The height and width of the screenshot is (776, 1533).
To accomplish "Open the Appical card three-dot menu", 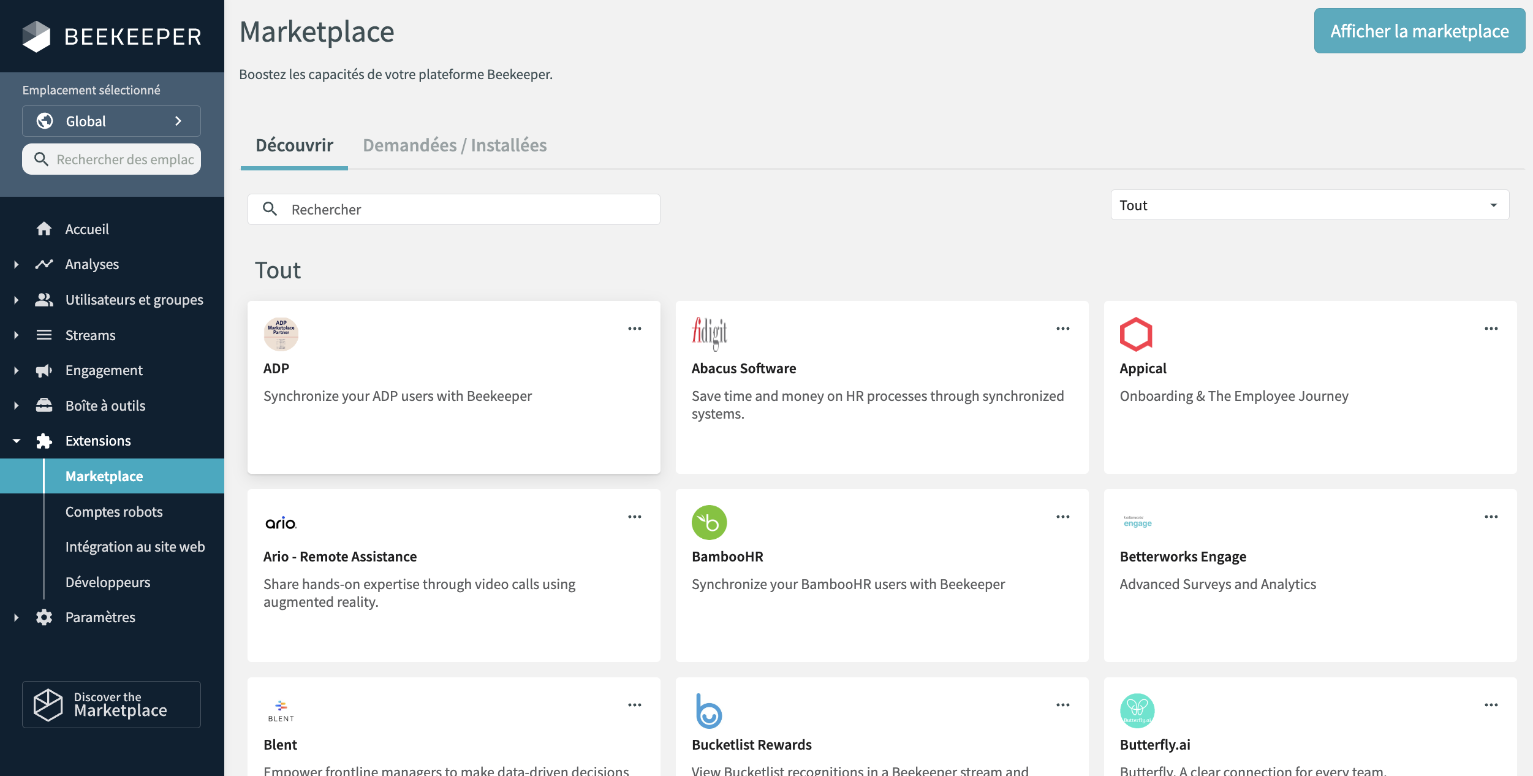I will 1491,329.
